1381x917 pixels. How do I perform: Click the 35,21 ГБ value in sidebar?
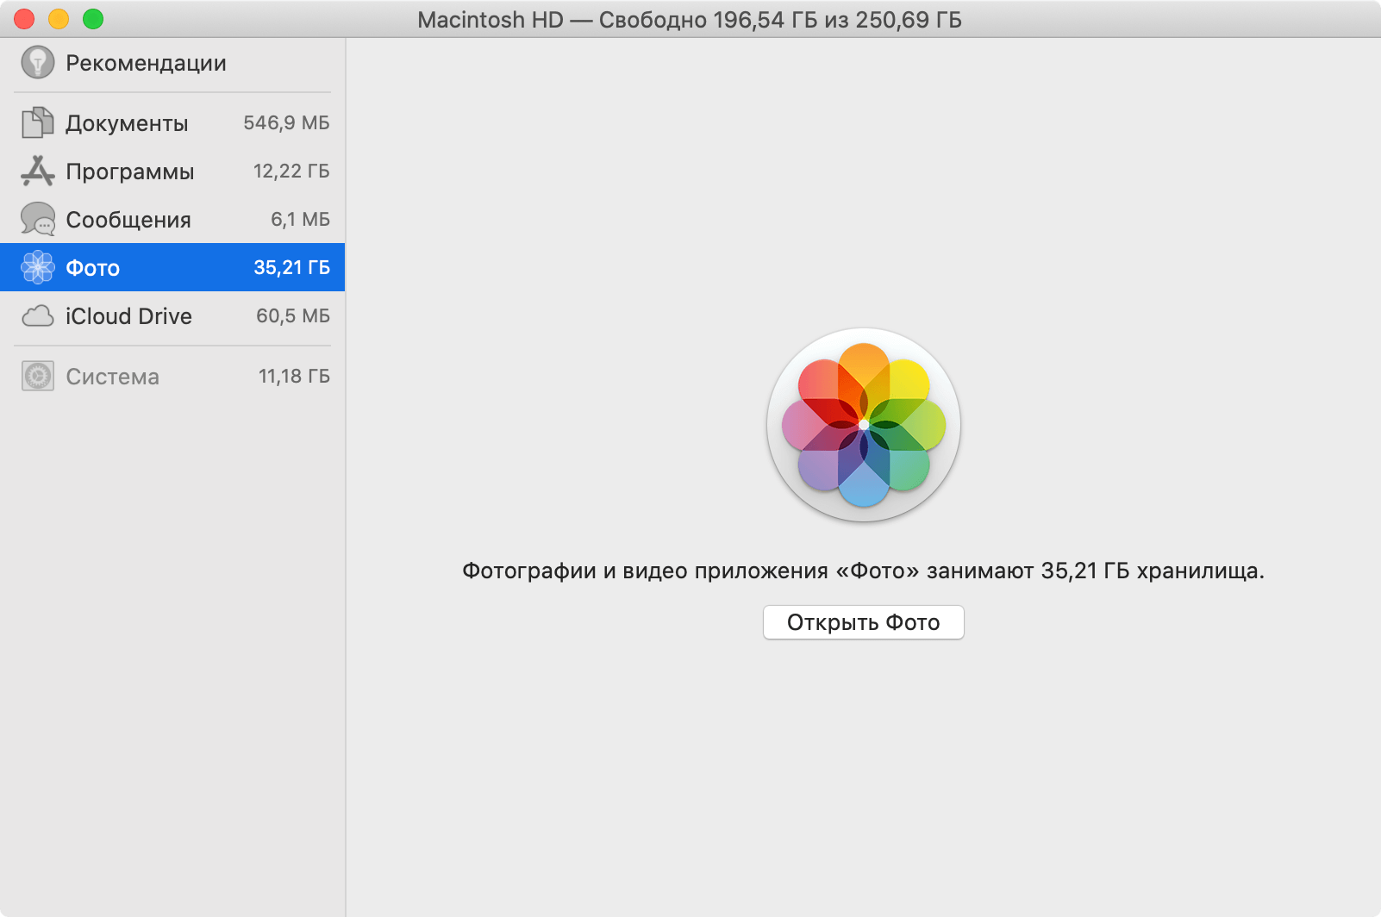click(x=291, y=268)
